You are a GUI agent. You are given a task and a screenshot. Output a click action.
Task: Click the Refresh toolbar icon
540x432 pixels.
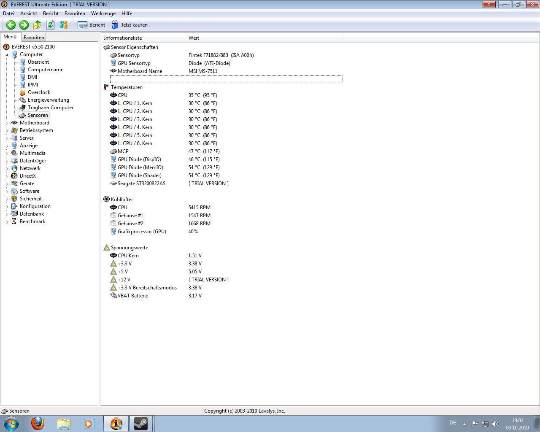pyautogui.click(x=50, y=25)
